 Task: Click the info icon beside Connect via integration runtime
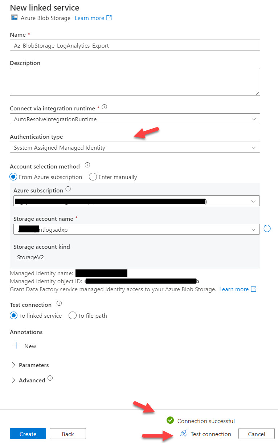click(x=104, y=106)
